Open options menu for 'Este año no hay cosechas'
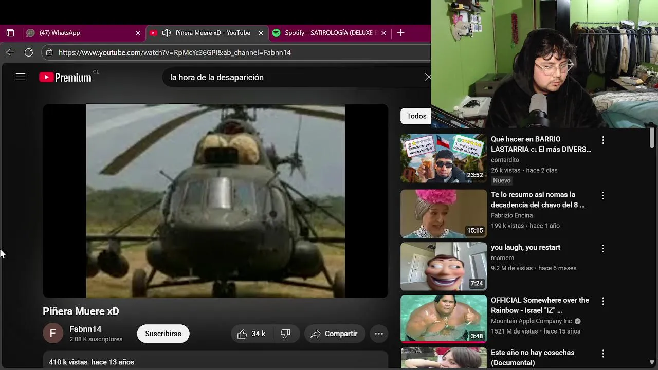 click(603, 353)
